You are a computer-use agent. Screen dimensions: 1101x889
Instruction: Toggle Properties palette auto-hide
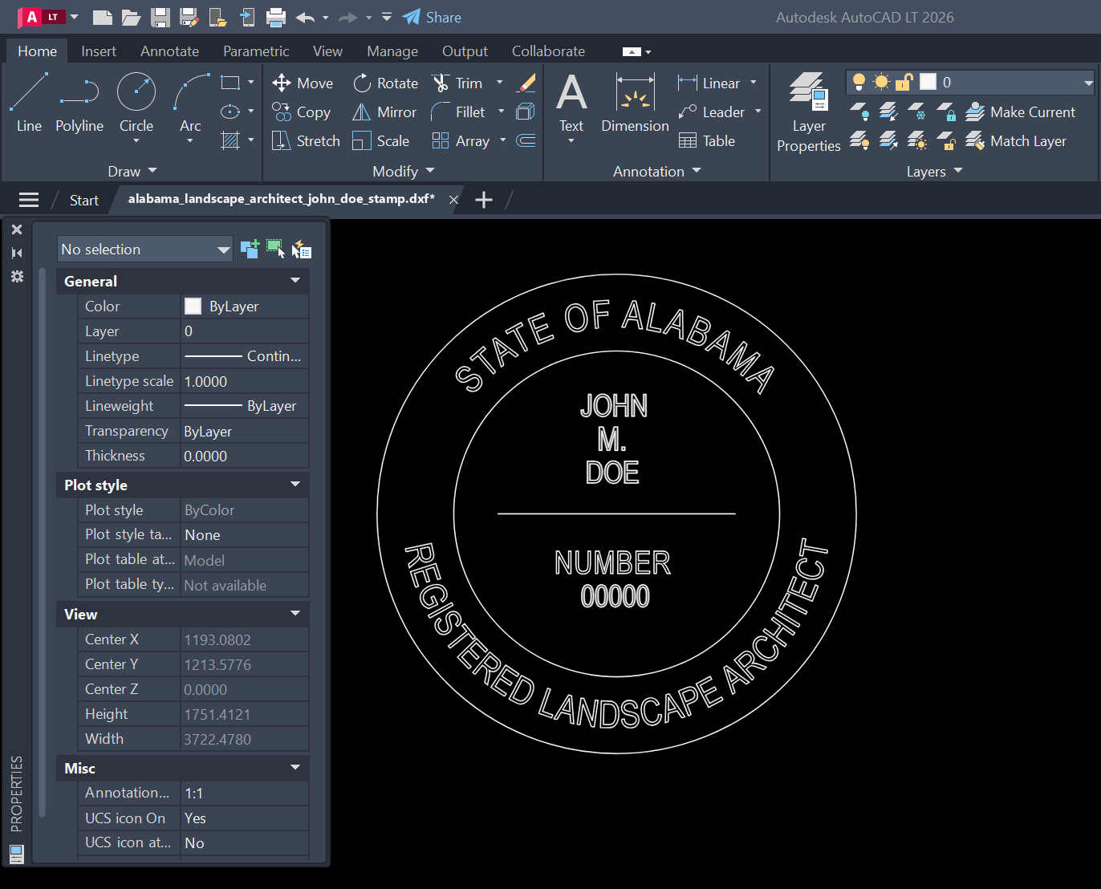point(17,253)
